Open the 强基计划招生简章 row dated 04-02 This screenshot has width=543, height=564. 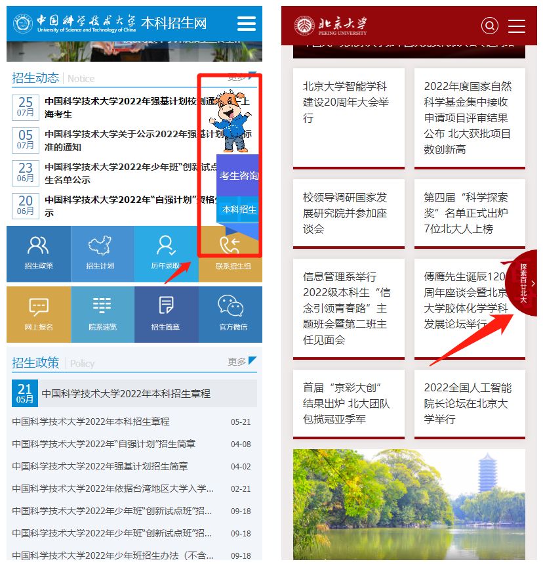[x=132, y=466]
